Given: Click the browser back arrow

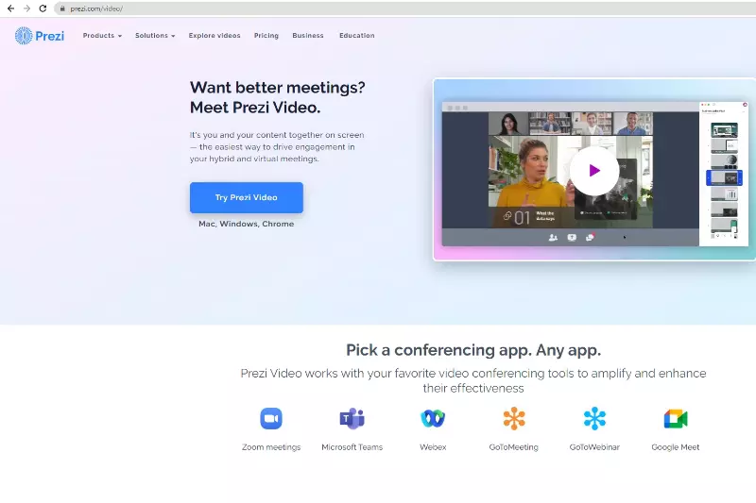Looking at the screenshot, I should pyautogui.click(x=10, y=8).
